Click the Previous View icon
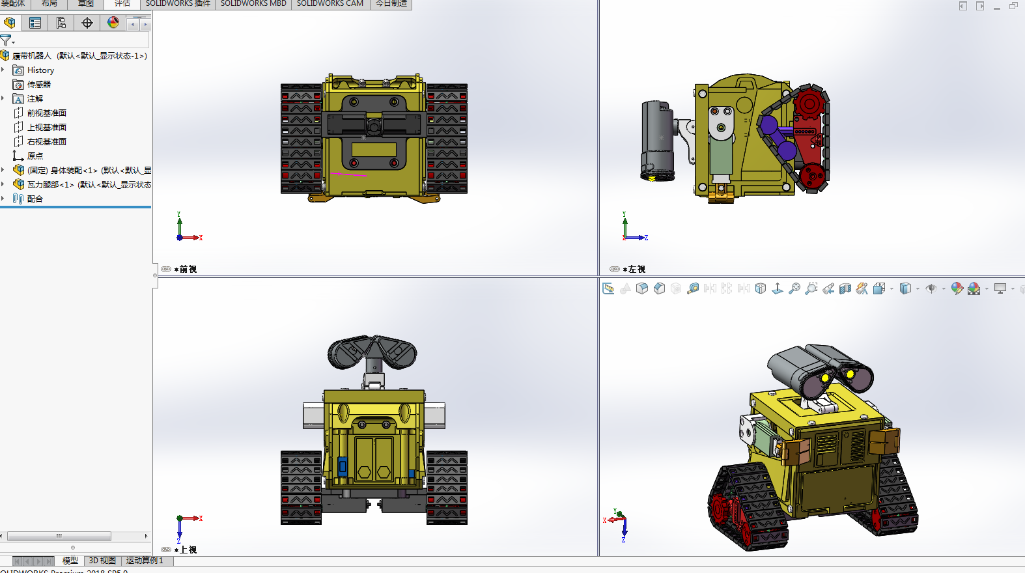 click(x=828, y=288)
